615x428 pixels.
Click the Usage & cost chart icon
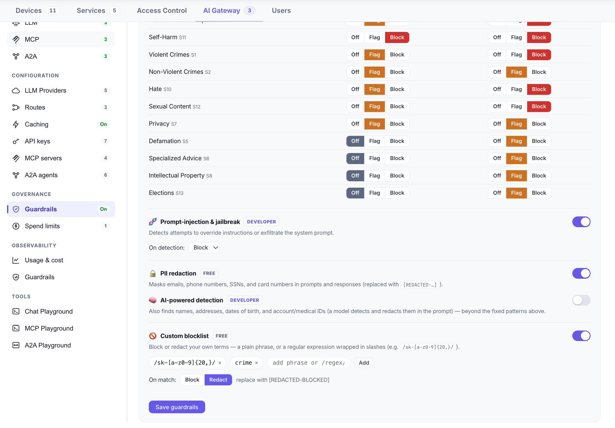pos(16,260)
